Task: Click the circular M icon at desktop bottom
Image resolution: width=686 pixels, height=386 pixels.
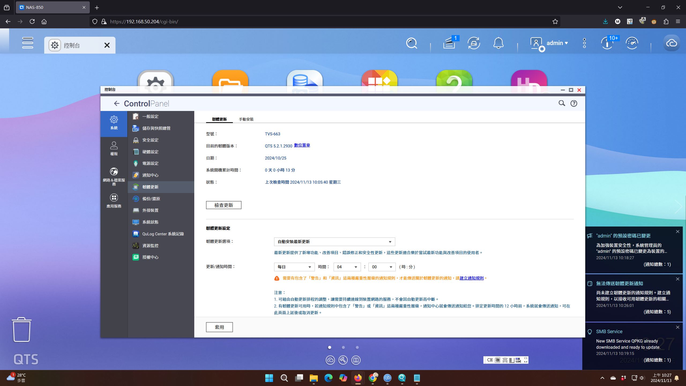Action: [x=356, y=360]
